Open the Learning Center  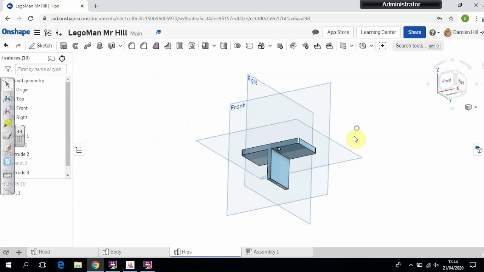tap(379, 32)
